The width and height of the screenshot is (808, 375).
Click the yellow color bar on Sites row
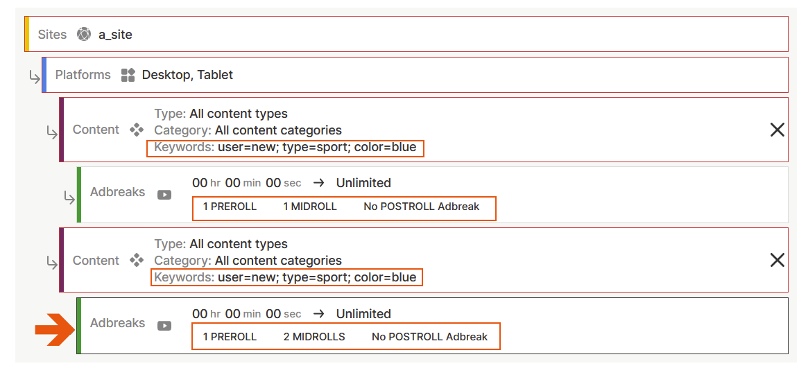[x=27, y=35]
